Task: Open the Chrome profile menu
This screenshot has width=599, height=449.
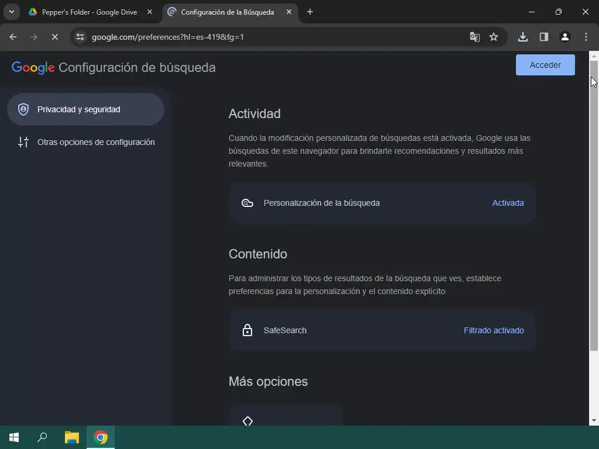Action: (564, 37)
